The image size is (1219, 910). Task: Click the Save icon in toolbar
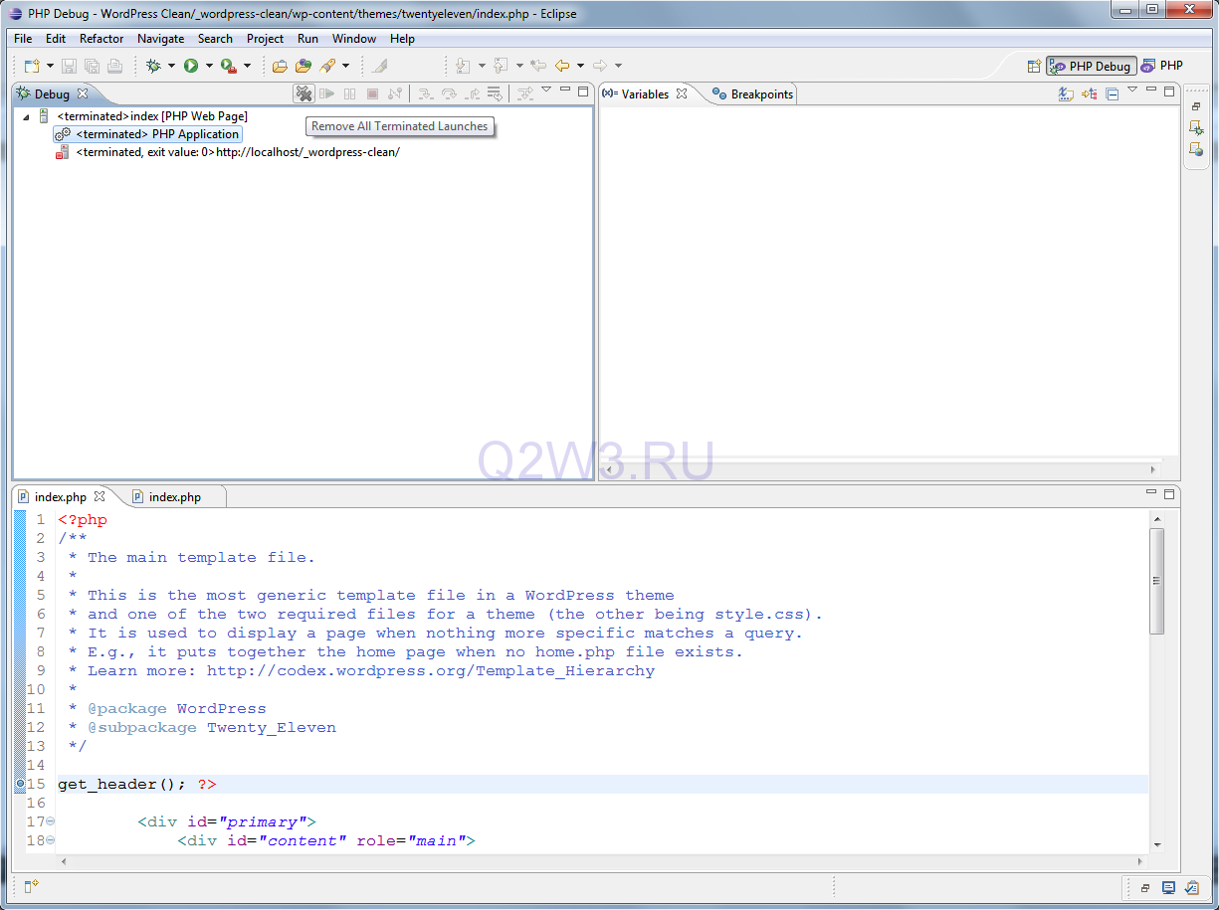click(69, 66)
